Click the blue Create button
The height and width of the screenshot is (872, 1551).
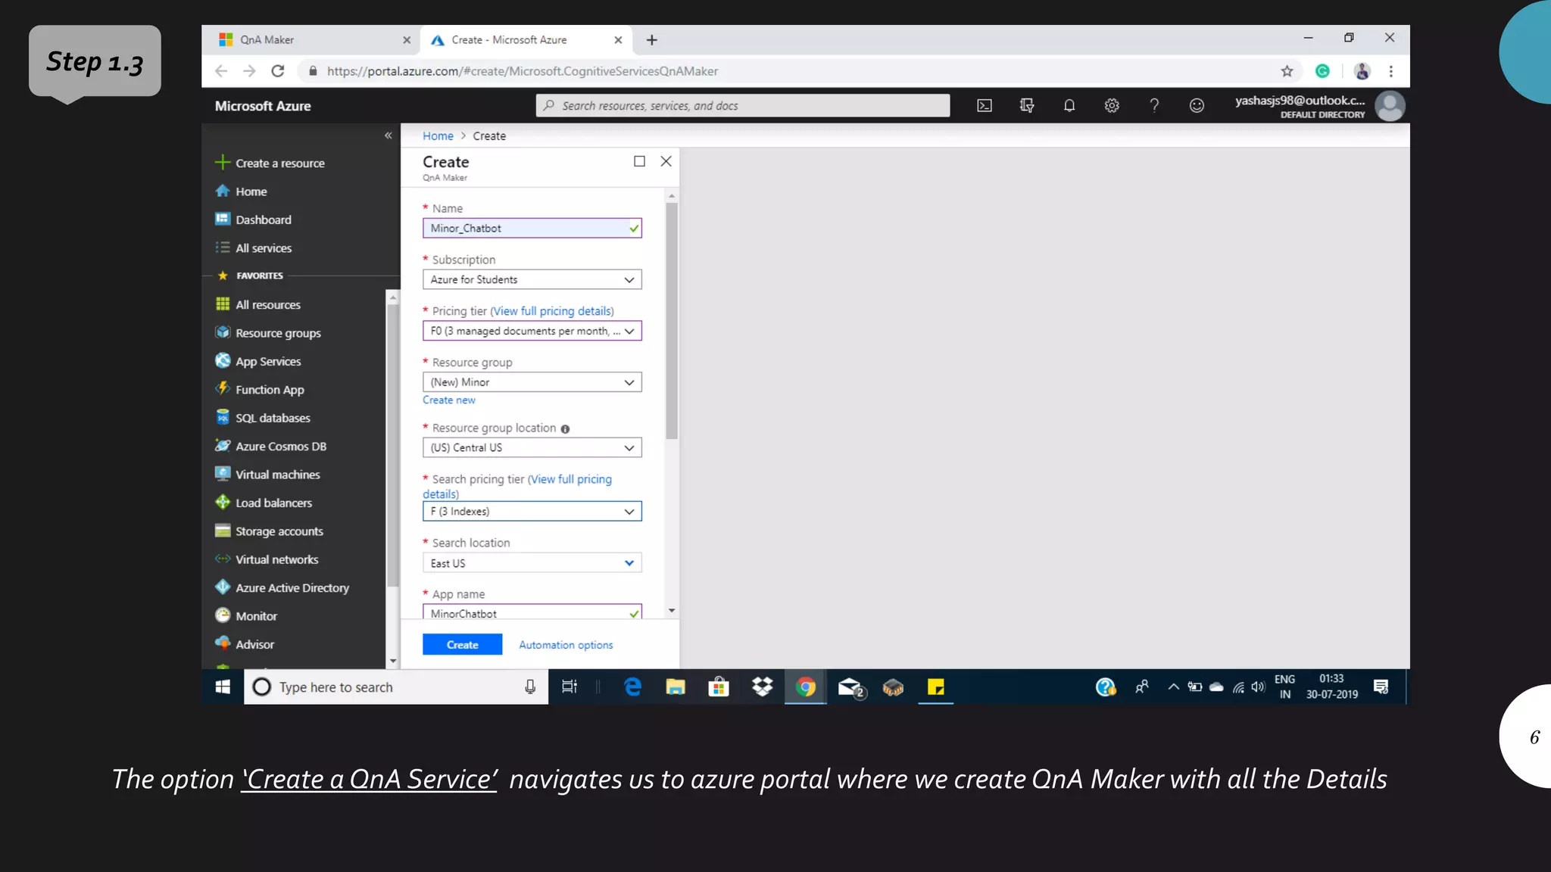462,644
